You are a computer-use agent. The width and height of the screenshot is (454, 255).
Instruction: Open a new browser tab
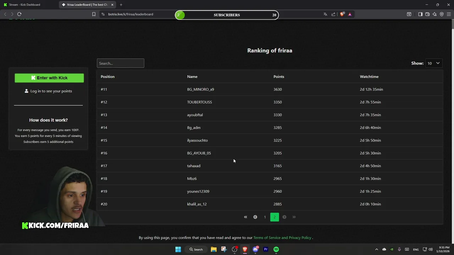coord(121,5)
